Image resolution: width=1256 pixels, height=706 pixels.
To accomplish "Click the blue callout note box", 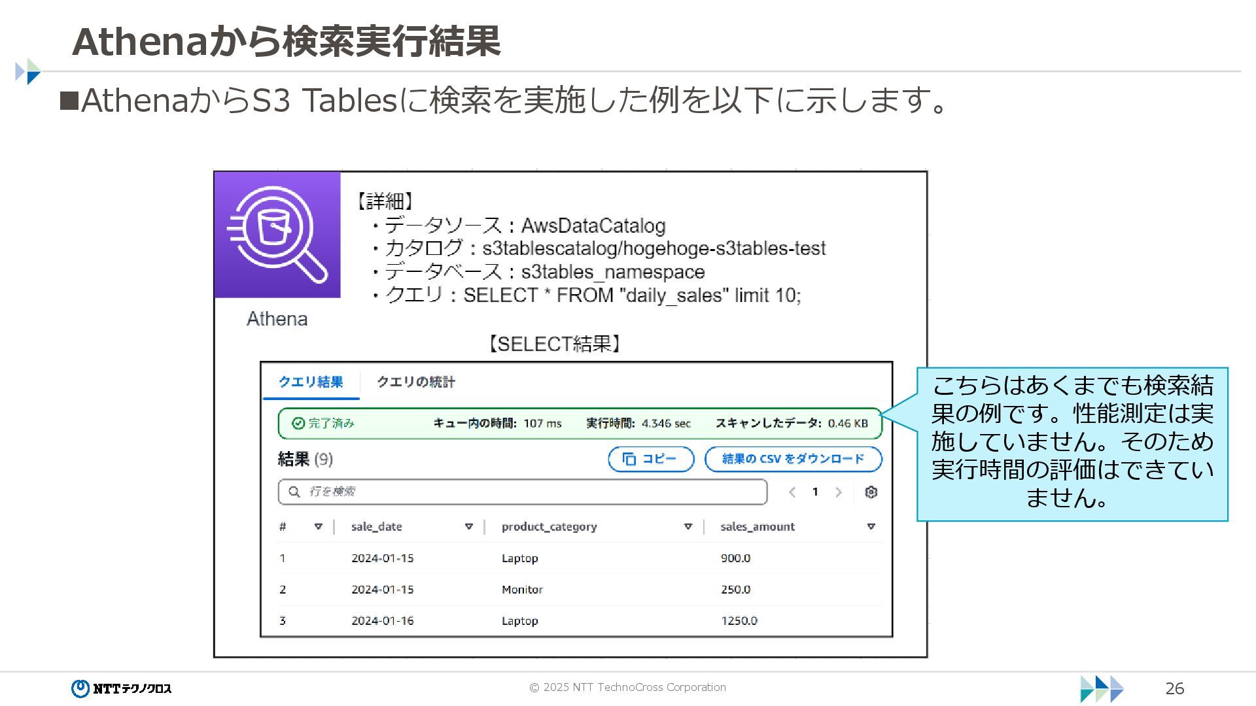I will click(1072, 444).
